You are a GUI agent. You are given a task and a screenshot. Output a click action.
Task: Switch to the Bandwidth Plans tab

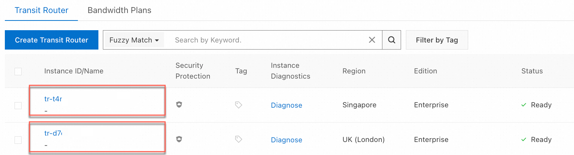pyautogui.click(x=119, y=10)
